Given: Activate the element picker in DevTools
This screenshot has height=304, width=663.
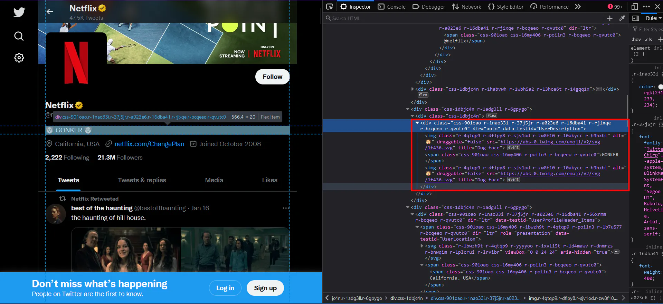Looking at the screenshot, I should 330,7.
